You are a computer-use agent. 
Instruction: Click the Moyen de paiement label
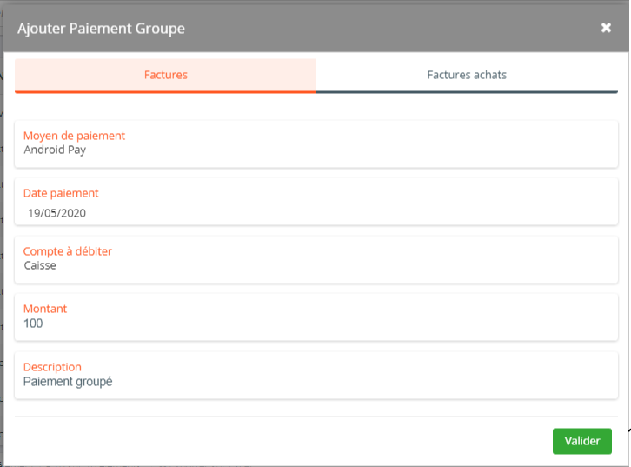click(x=74, y=136)
